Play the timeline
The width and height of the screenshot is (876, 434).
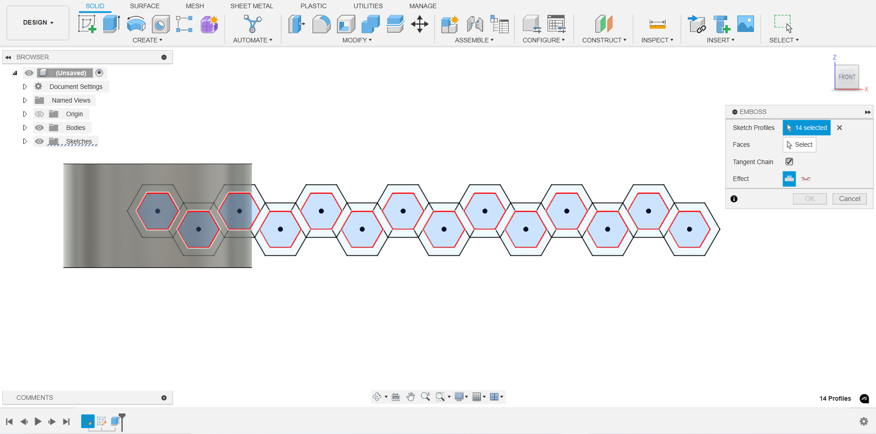[38, 422]
